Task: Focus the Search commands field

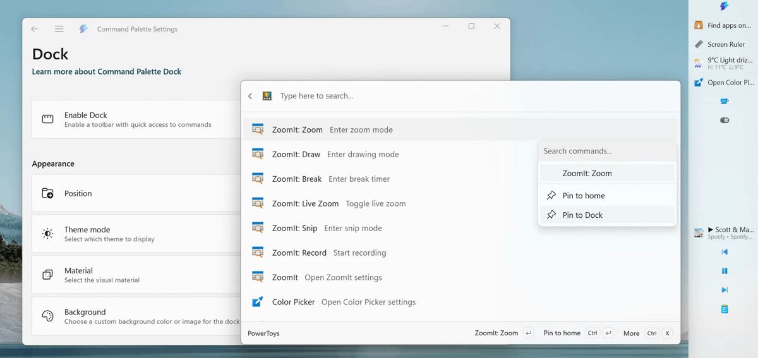Action: click(x=607, y=151)
